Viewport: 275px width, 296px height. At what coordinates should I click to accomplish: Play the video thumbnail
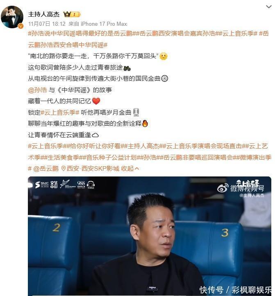tap(150, 236)
